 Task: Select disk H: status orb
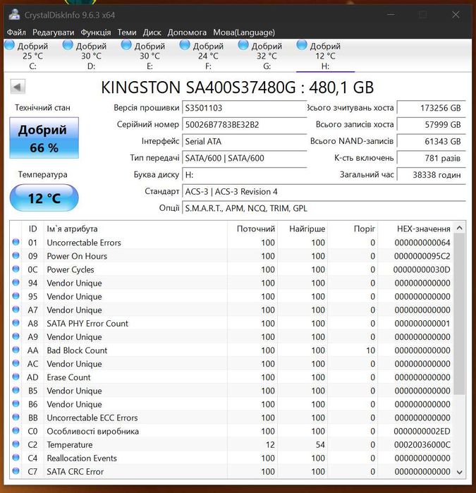tap(302, 45)
